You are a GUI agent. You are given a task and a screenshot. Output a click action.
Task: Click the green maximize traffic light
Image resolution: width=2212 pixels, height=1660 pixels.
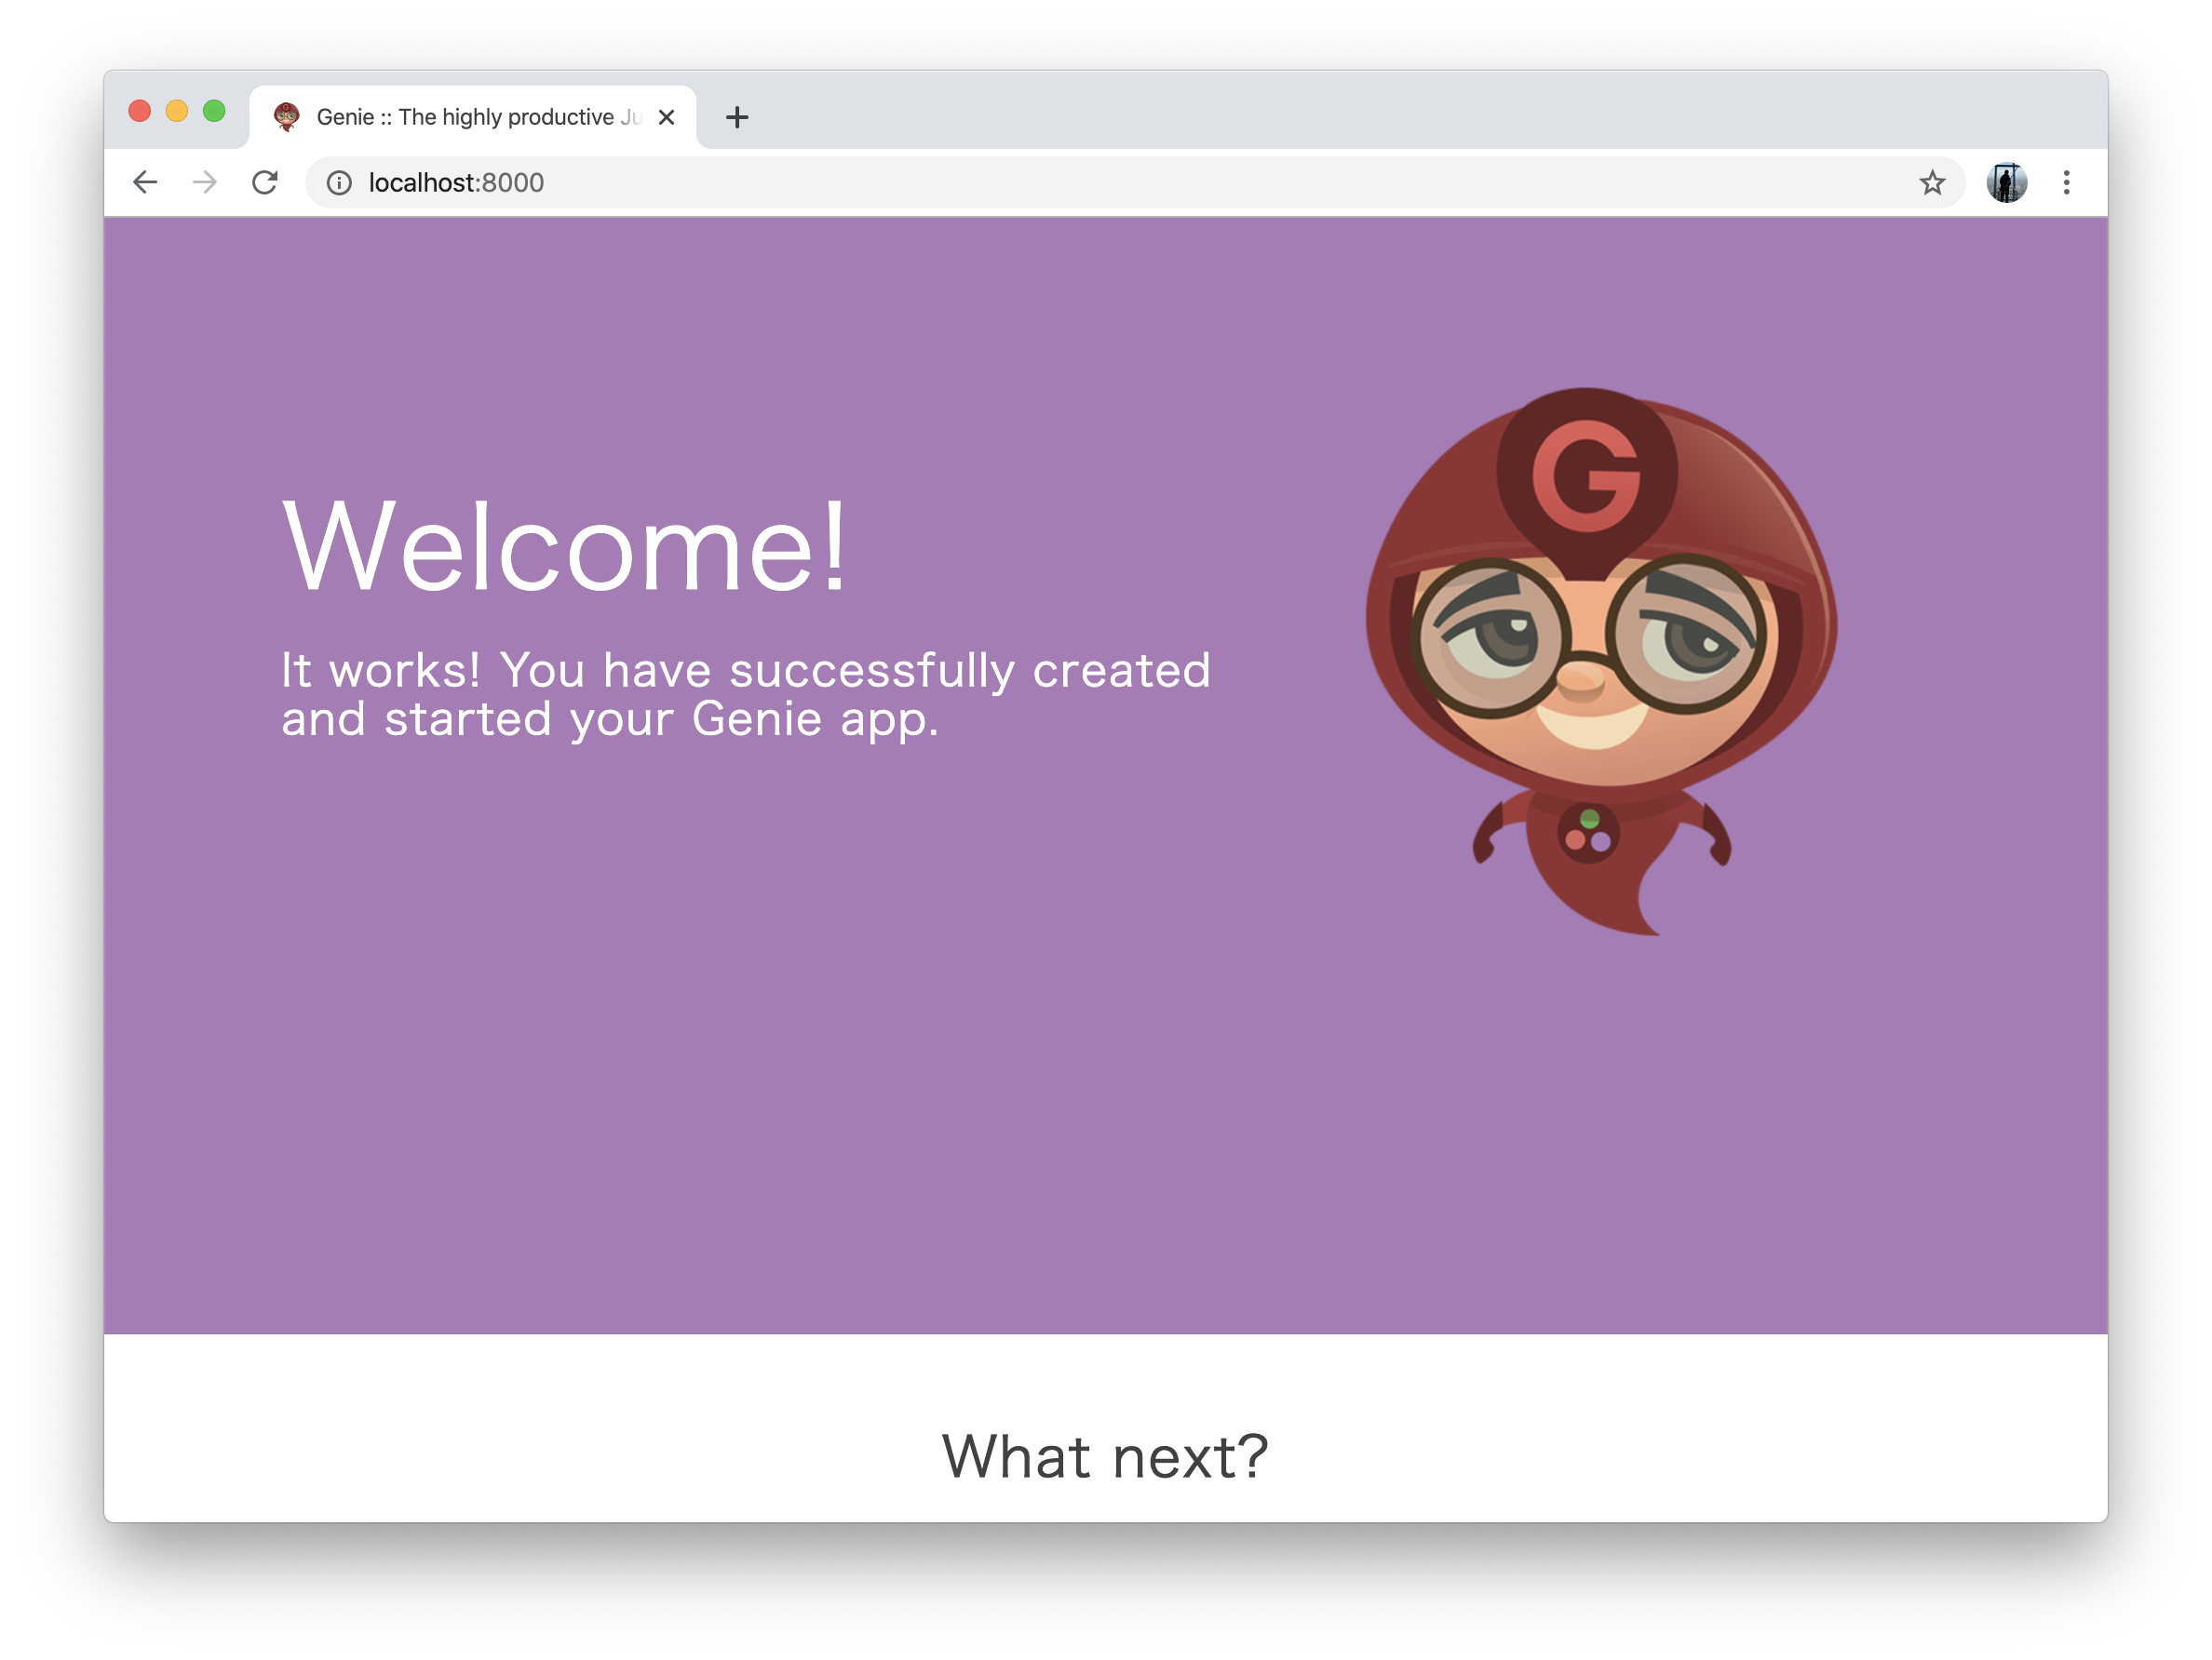(214, 111)
